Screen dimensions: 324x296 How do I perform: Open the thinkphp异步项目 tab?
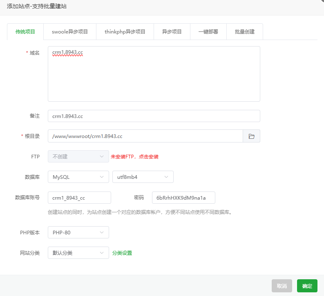(125, 32)
